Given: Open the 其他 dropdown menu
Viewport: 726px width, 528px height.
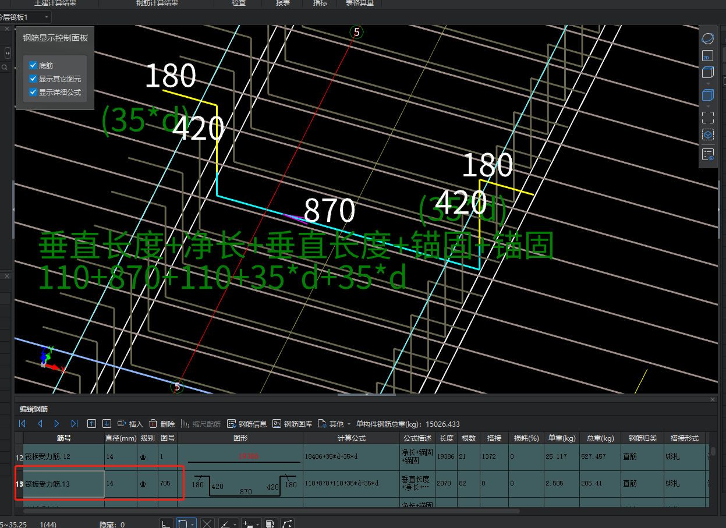Looking at the screenshot, I should tap(334, 424).
